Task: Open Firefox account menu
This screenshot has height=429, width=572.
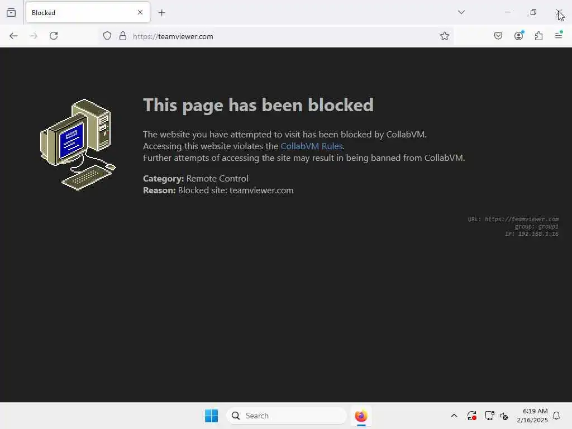Action: pyautogui.click(x=519, y=35)
